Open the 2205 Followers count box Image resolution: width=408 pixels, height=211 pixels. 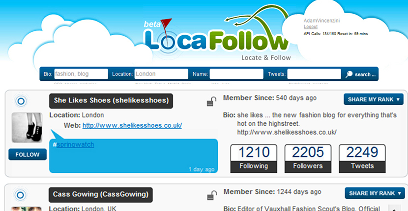(308, 159)
